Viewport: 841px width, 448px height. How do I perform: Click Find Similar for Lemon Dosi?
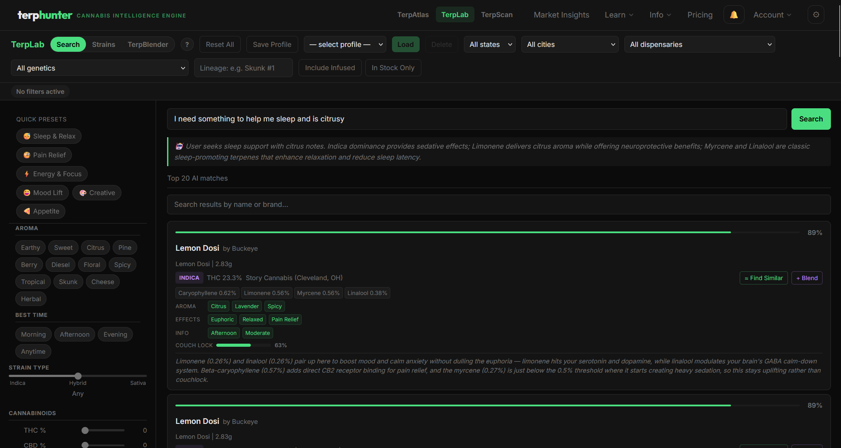[x=763, y=278]
